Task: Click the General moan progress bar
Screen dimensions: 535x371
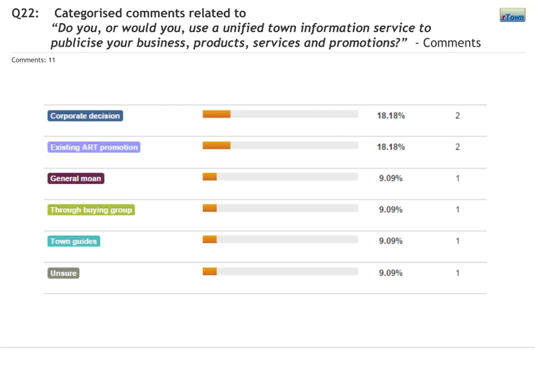Action: point(280,177)
